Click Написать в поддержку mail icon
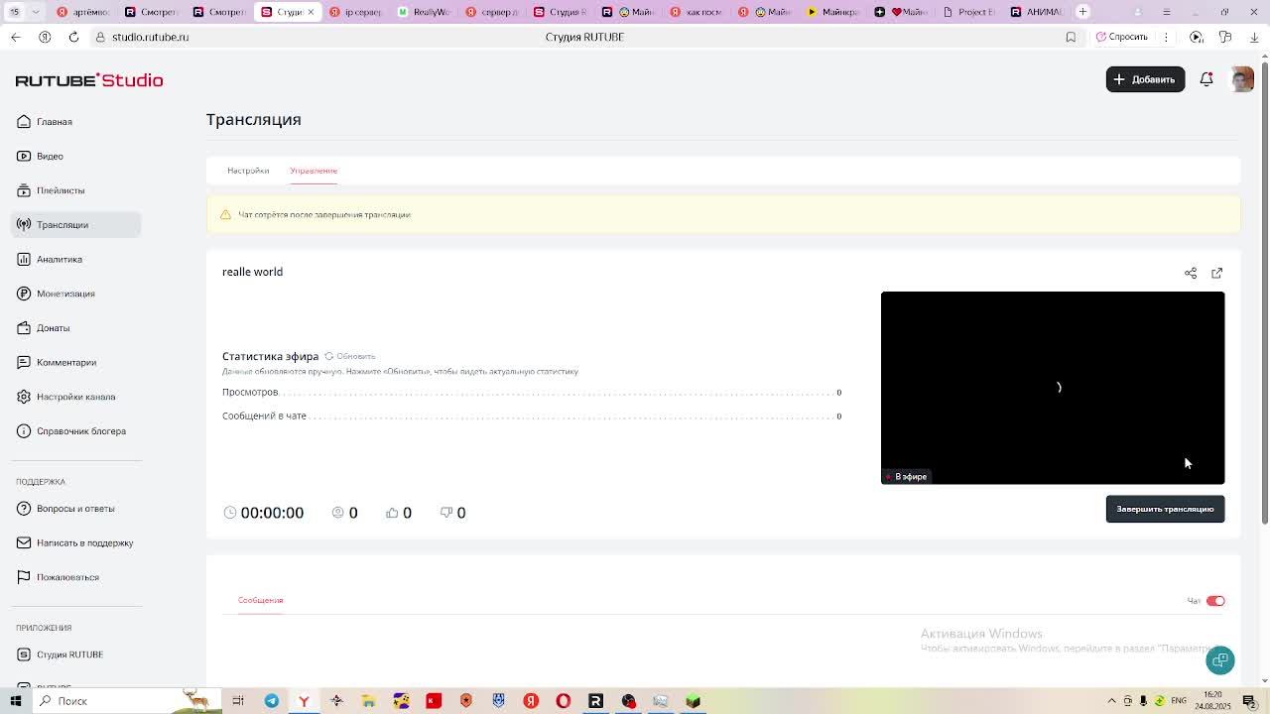 click(x=24, y=542)
